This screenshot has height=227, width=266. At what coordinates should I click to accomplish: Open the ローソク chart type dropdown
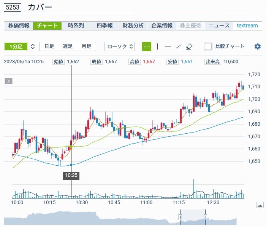click(119, 46)
